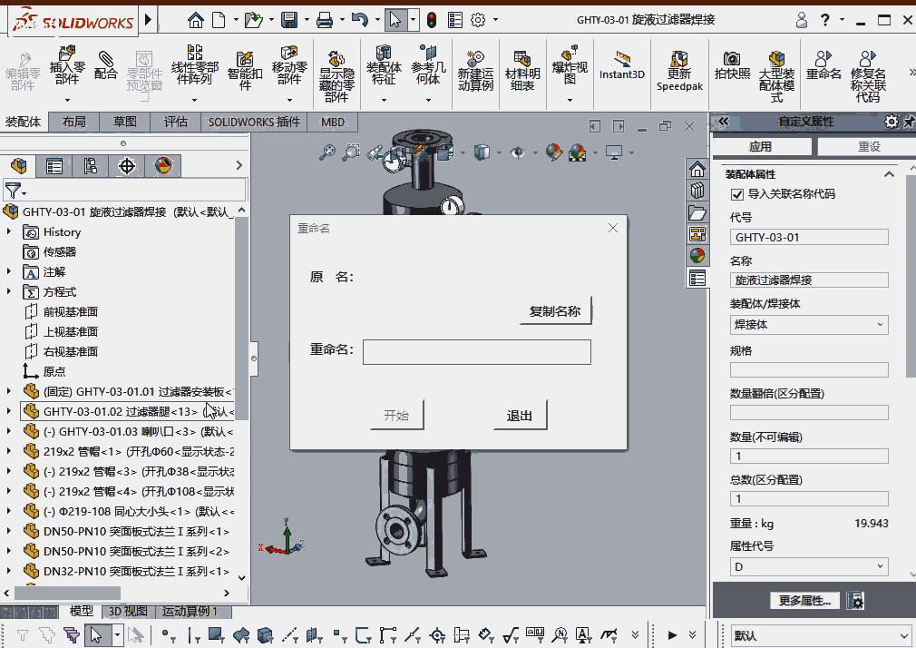Expand the 方程式 equations node
The width and height of the screenshot is (916, 648).
(x=9, y=292)
